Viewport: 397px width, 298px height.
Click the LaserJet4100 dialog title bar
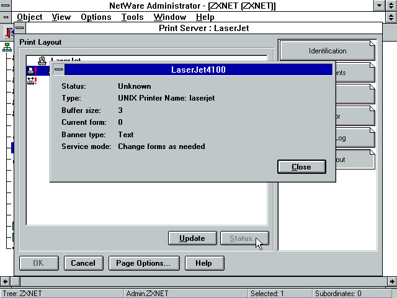[198, 70]
